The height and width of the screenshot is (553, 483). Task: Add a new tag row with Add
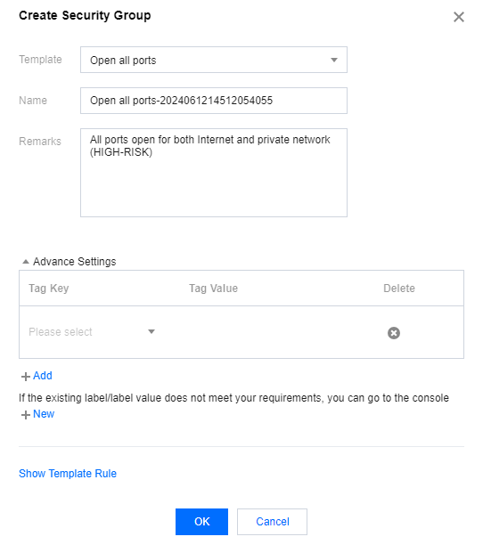coord(43,376)
